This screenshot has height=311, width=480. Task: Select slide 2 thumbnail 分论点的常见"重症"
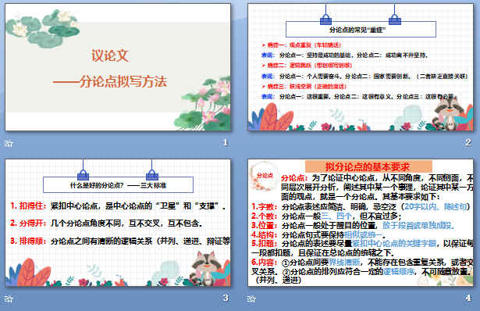361,67
